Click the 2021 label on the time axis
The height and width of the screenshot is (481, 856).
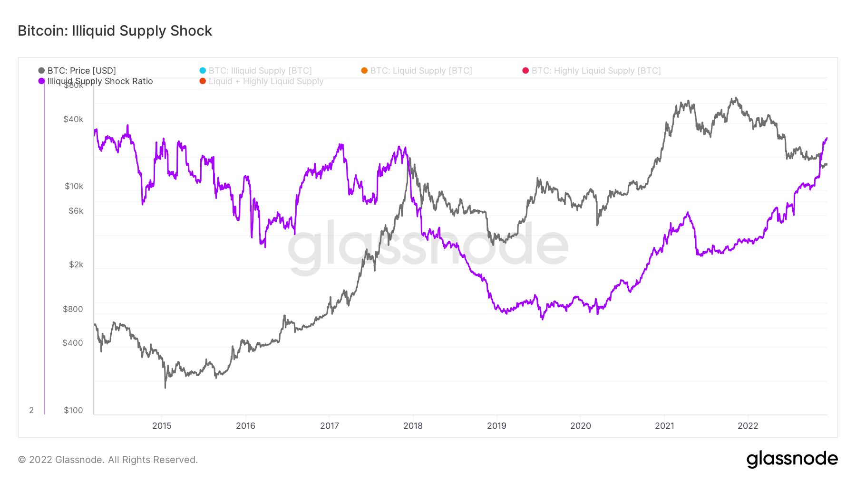(x=664, y=426)
